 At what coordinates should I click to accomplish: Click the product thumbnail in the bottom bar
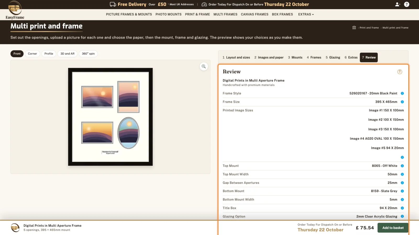[x=15, y=228]
